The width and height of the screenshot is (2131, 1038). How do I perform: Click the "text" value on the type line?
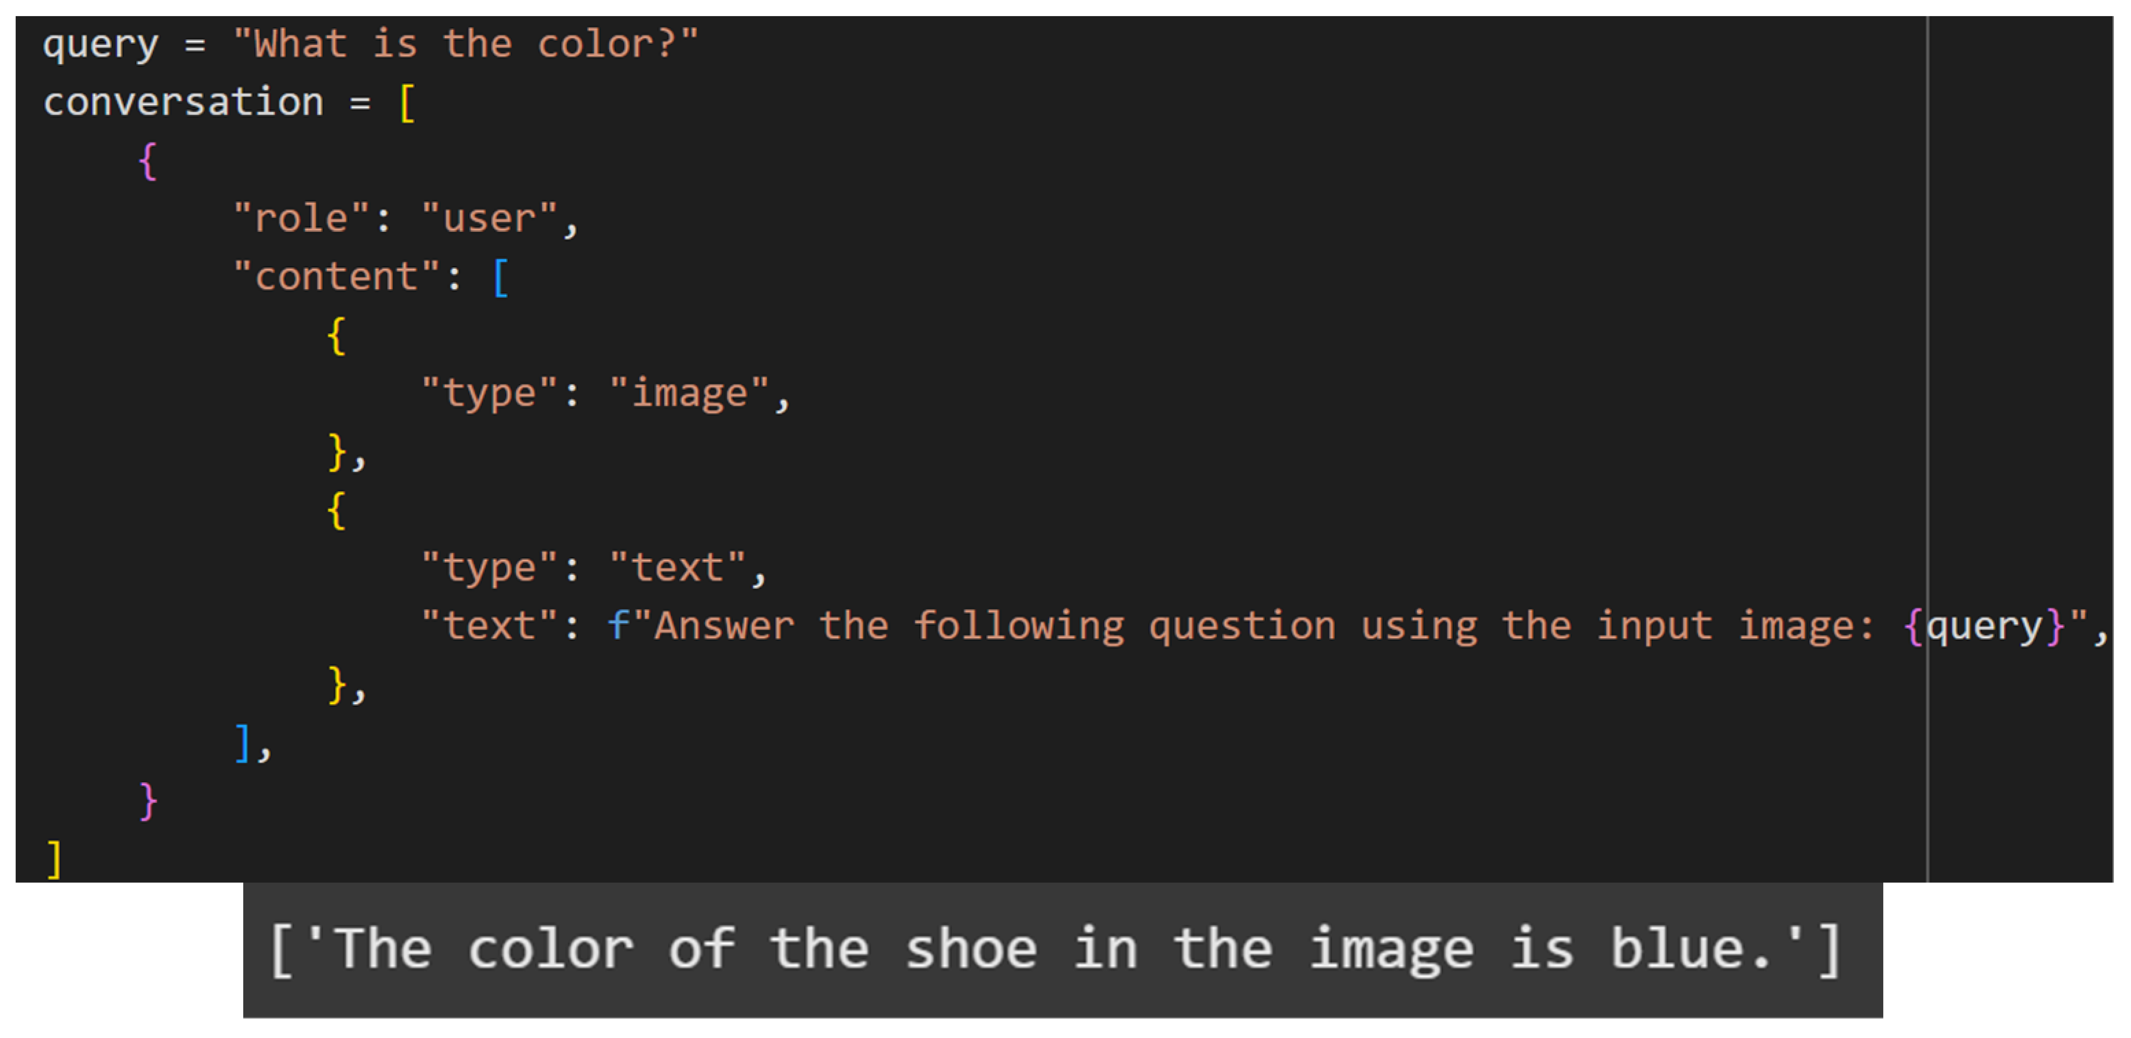[677, 568]
